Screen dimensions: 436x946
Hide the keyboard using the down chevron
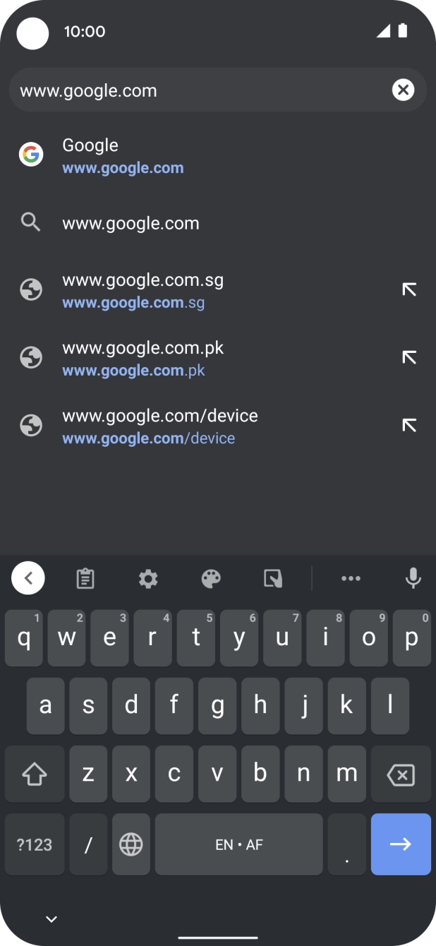pyautogui.click(x=50, y=918)
